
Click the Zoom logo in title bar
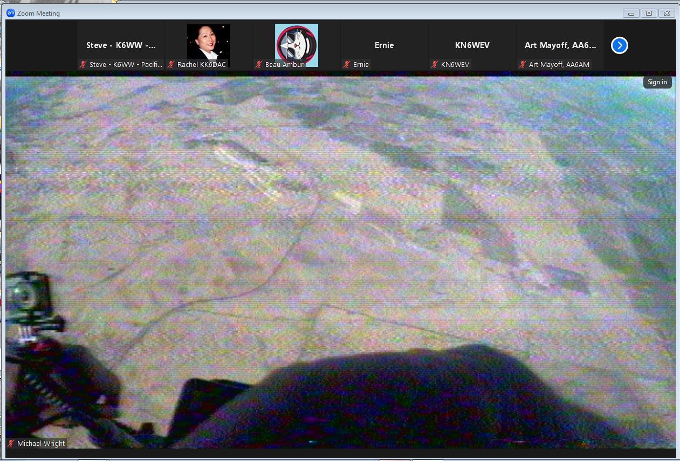pyautogui.click(x=10, y=13)
